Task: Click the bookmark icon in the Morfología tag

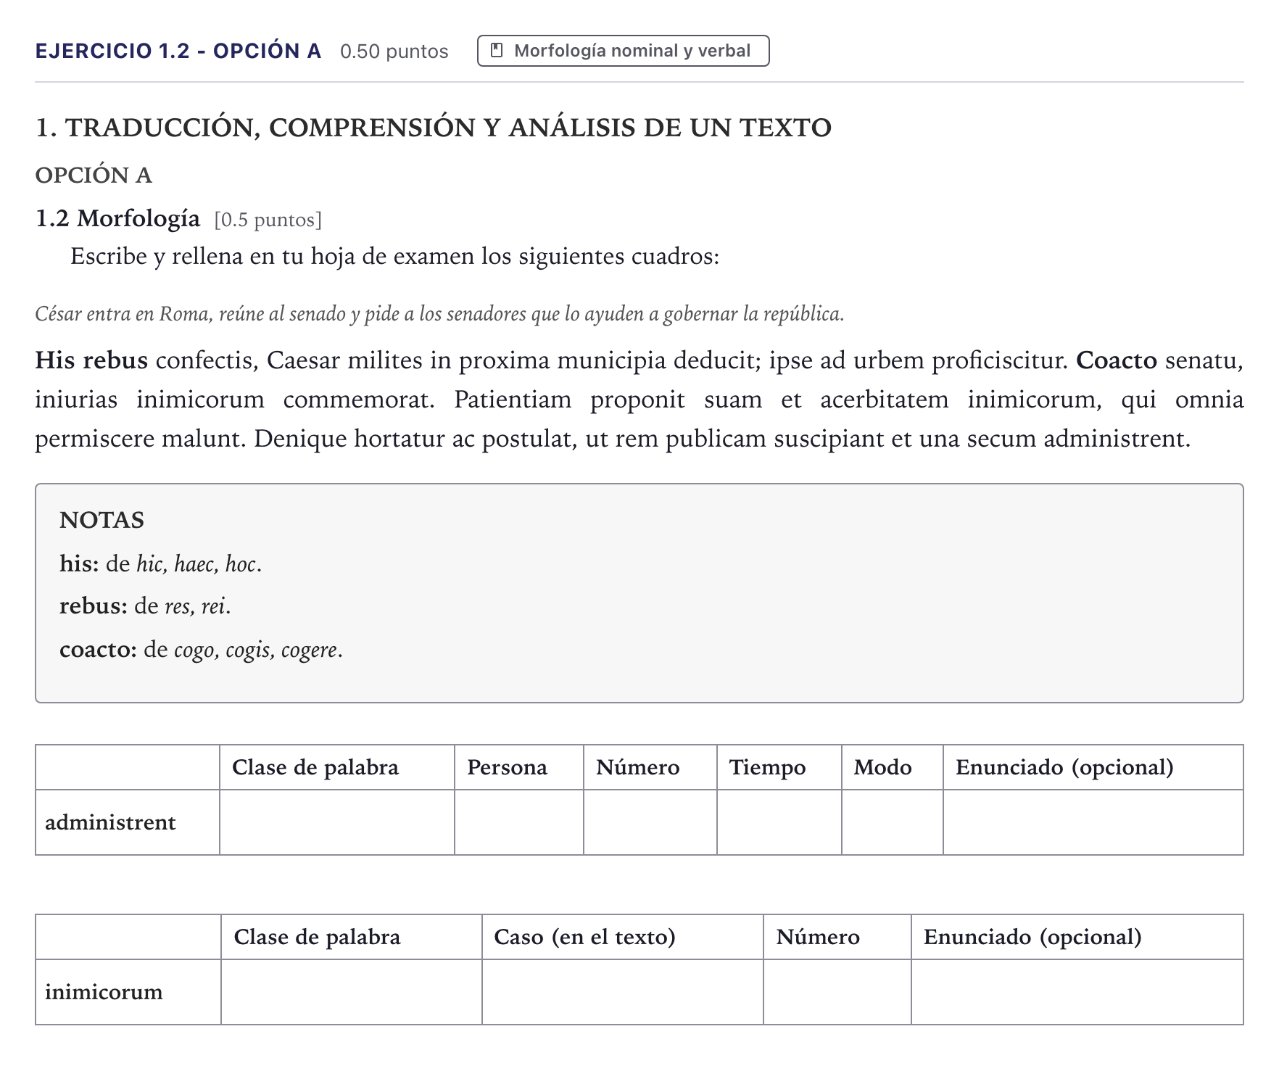Action: pyautogui.click(x=497, y=51)
